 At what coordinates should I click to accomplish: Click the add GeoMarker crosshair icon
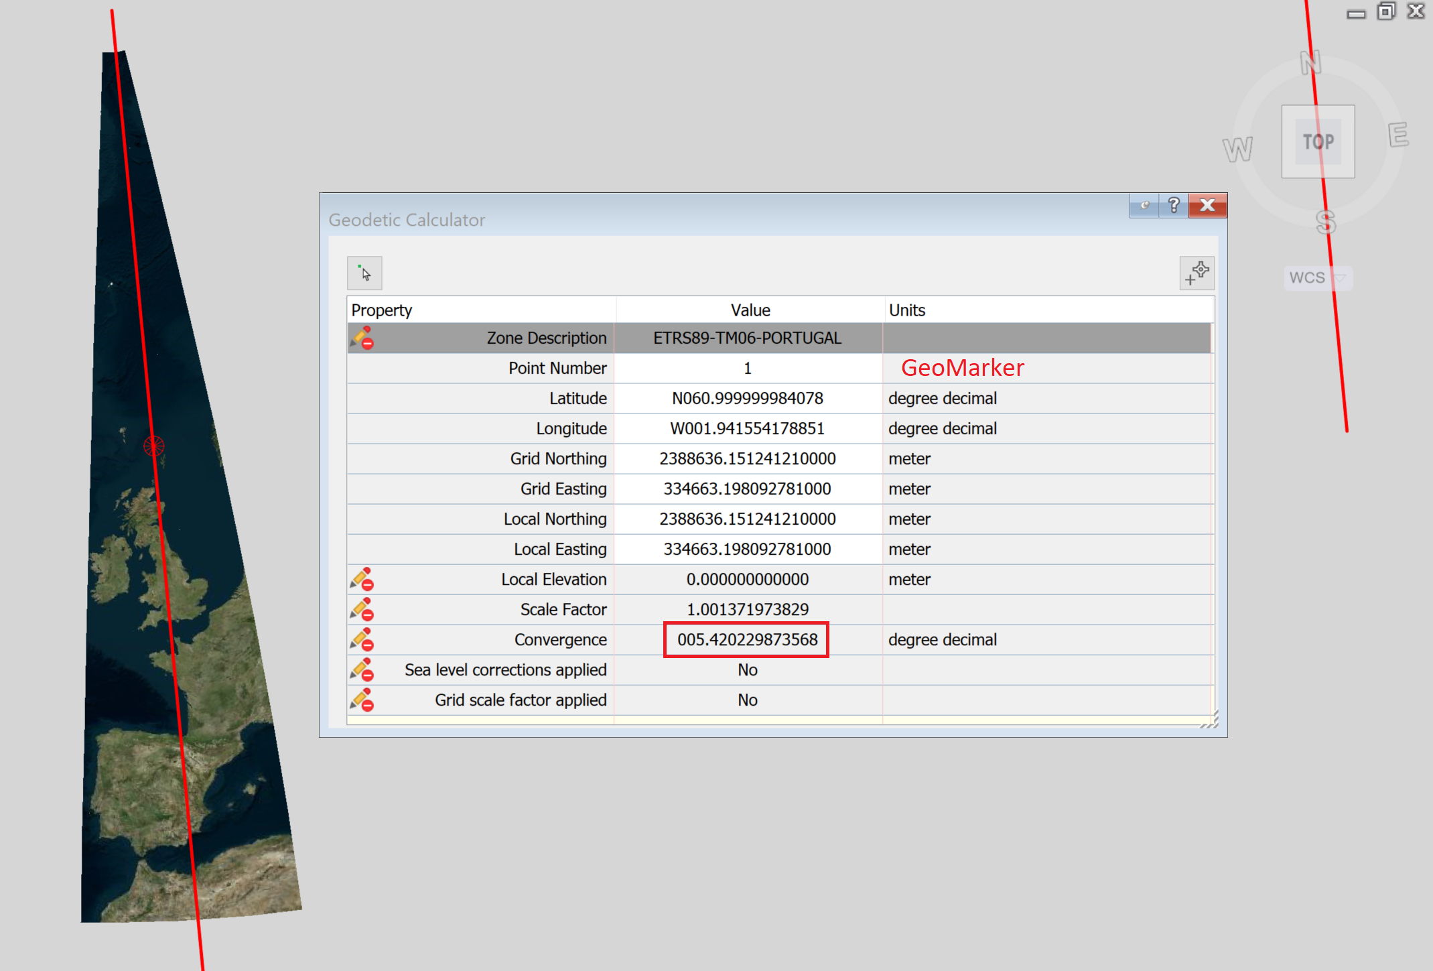coord(1197,273)
